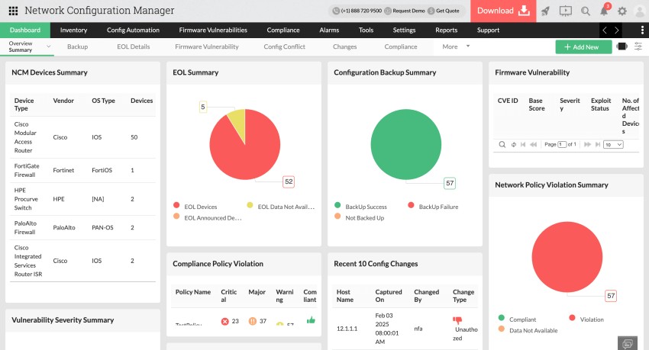This screenshot has width=649, height=350.
Task: Switch to the Backup tab
Action: pyautogui.click(x=77, y=47)
